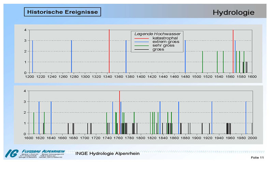Screen dimensions: 269x175
Task: Click the blue bar near 1275
Action: [71, 57]
